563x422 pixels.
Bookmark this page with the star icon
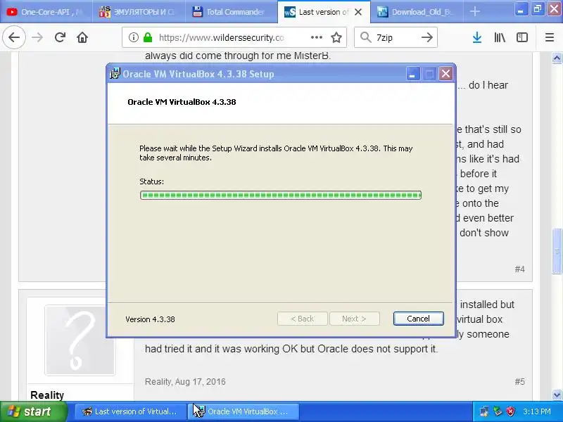pyautogui.click(x=336, y=37)
